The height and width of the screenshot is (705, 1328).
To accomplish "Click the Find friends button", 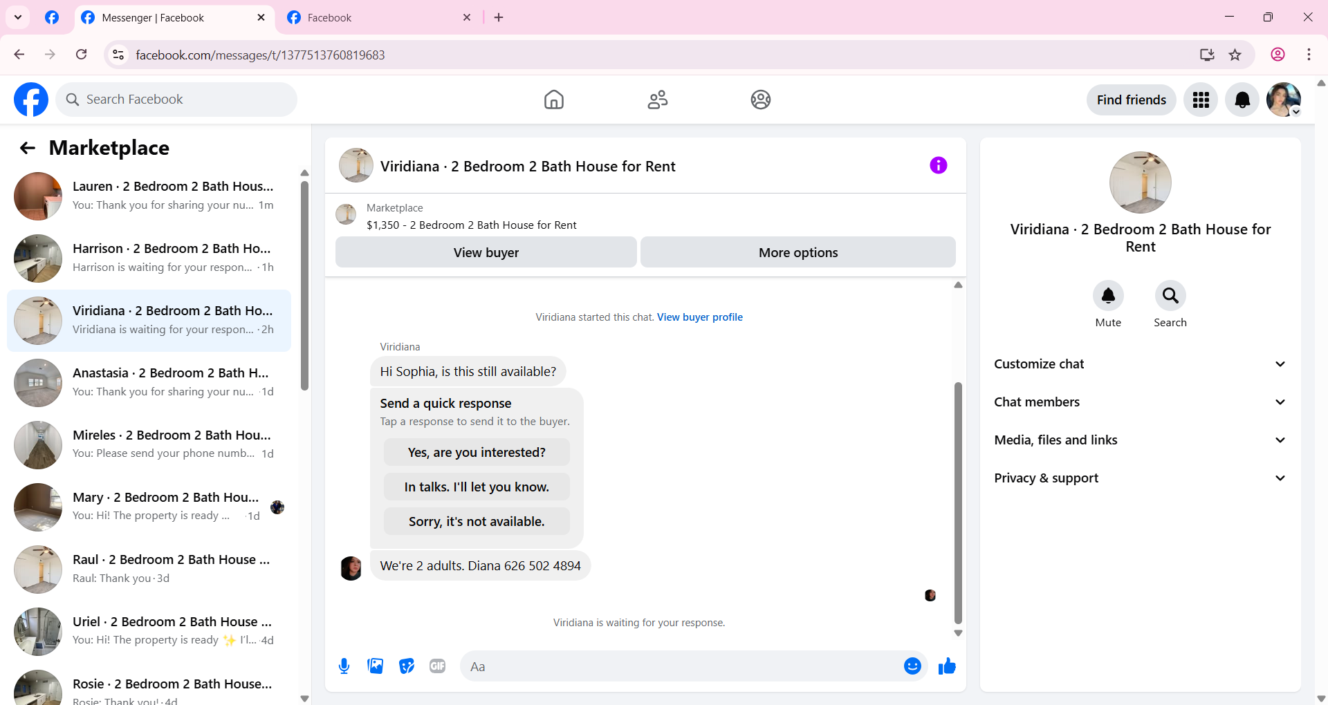I will [x=1132, y=100].
